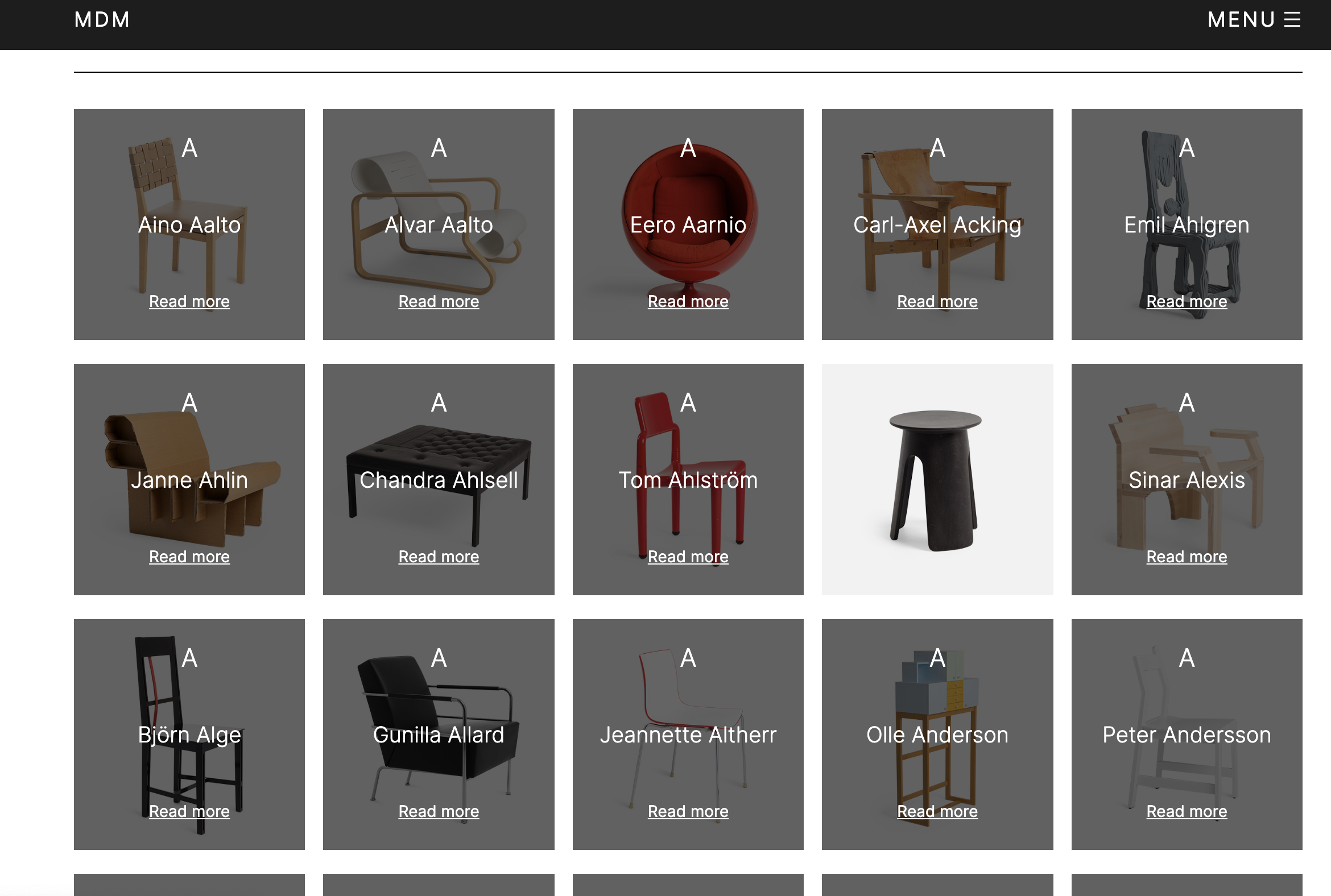Open Read more under Chandra Ahlsell
Screen dimensions: 1331x896
pos(439,556)
